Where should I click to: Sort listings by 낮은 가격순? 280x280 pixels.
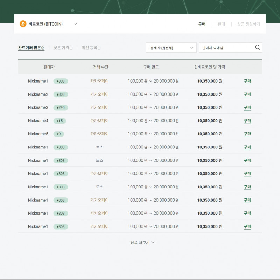tap(63, 48)
